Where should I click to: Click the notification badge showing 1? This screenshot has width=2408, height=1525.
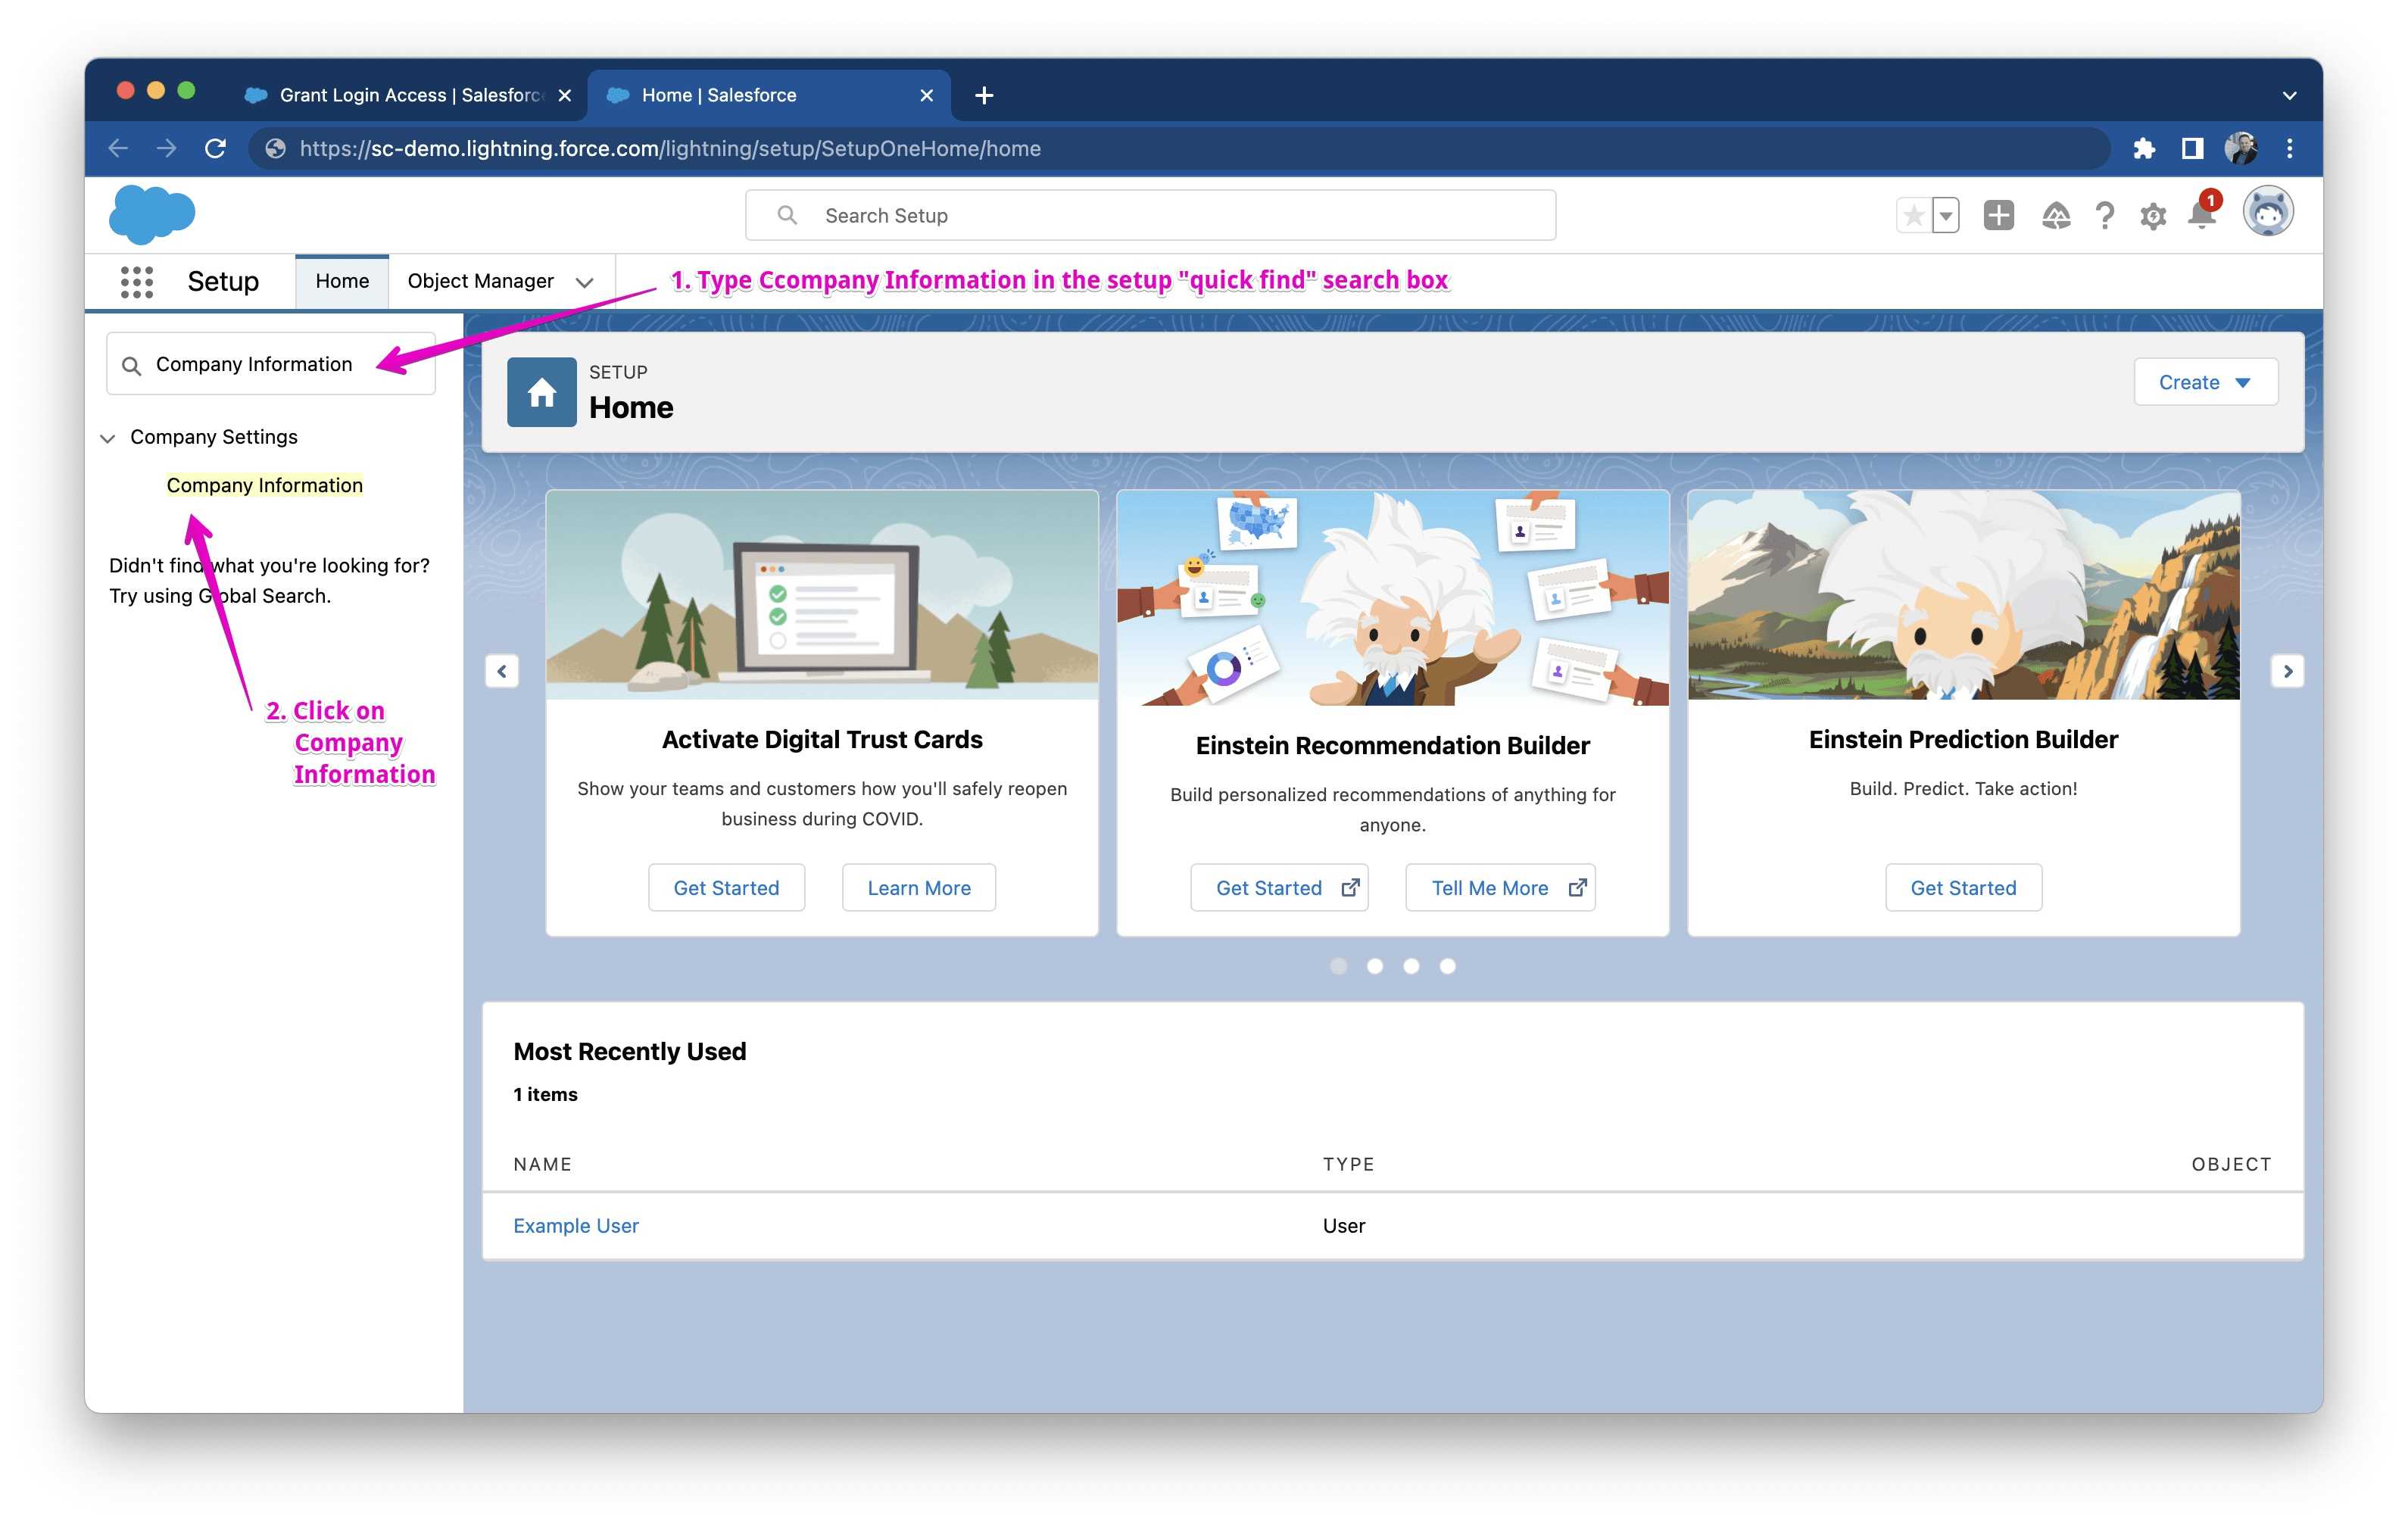pos(2210,199)
